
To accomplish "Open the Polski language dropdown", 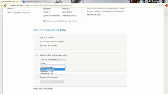I will pyautogui.click(x=52, y=63).
